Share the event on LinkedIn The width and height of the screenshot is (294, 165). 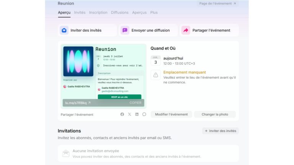[137, 114]
